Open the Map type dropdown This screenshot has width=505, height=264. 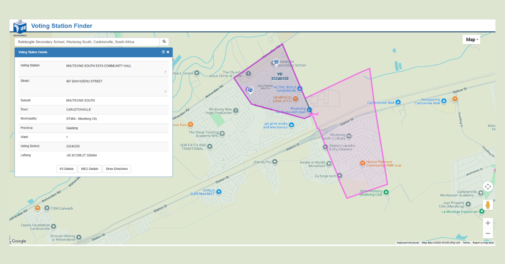pyautogui.click(x=471, y=40)
